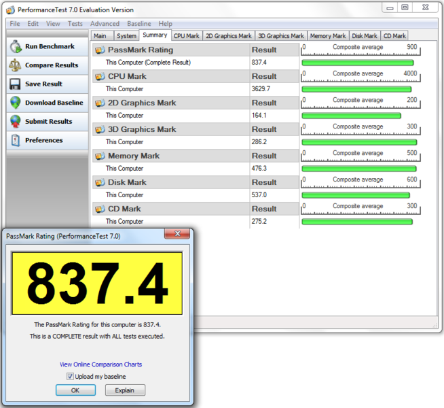Click the Submit Results button label

click(x=49, y=122)
